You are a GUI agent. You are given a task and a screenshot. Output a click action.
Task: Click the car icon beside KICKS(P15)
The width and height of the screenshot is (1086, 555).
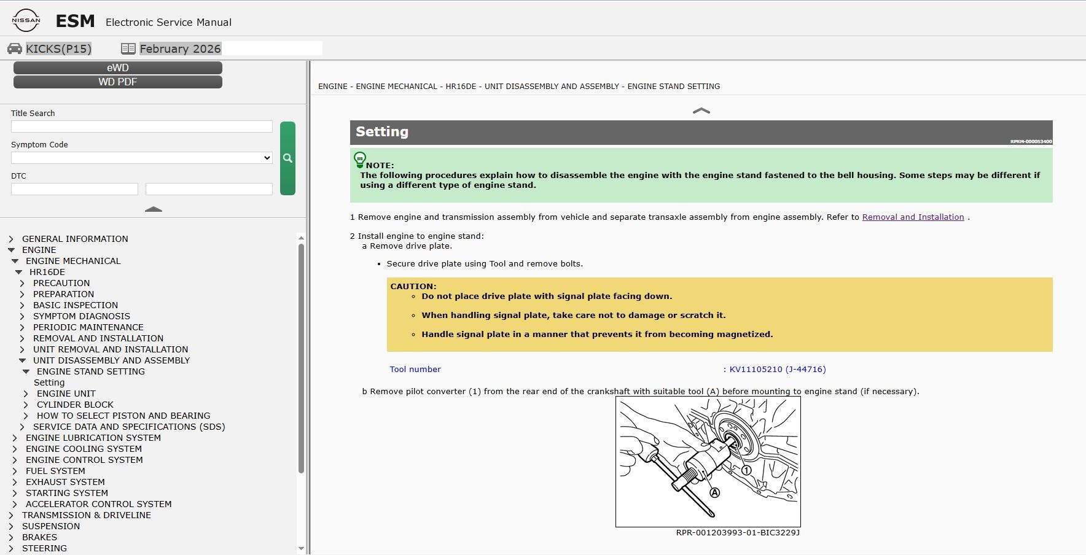pyautogui.click(x=15, y=49)
